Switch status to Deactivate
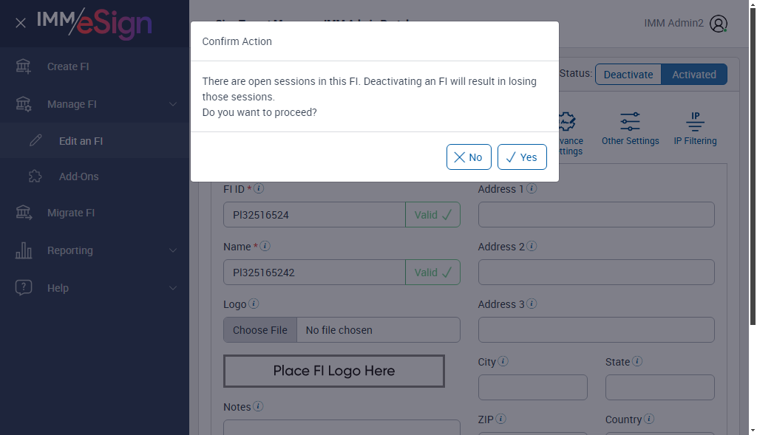Viewport: 757px width, 435px height. [x=628, y=75]
